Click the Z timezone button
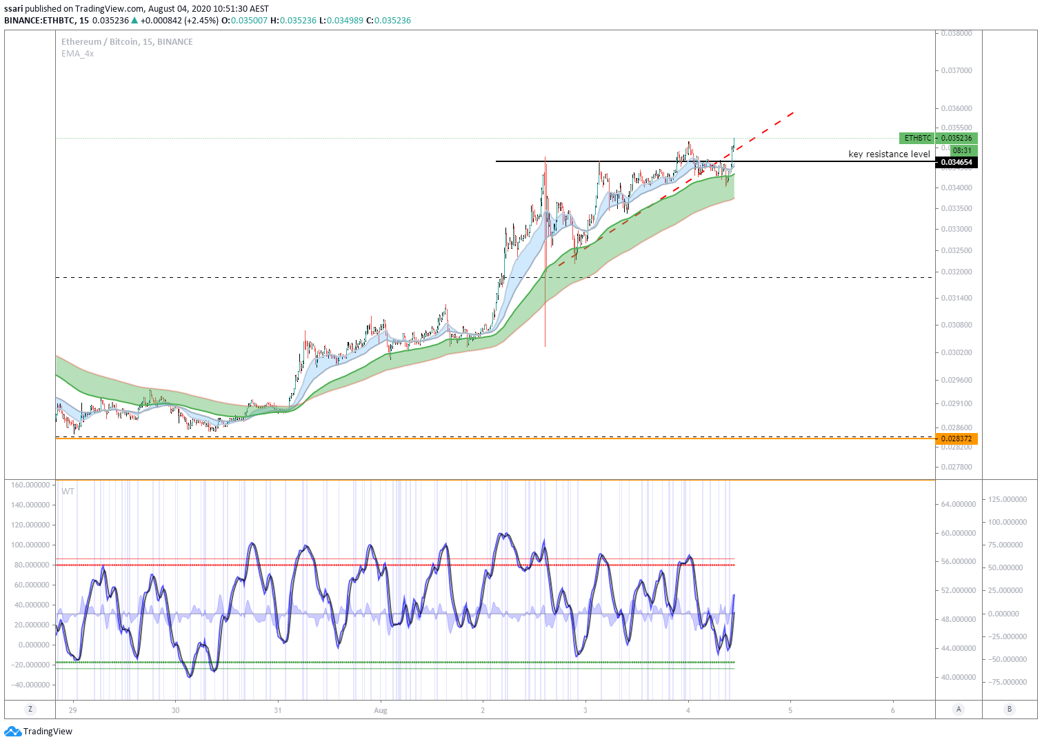The height and width of the screenshot is (744, 1042). [30, 709]
